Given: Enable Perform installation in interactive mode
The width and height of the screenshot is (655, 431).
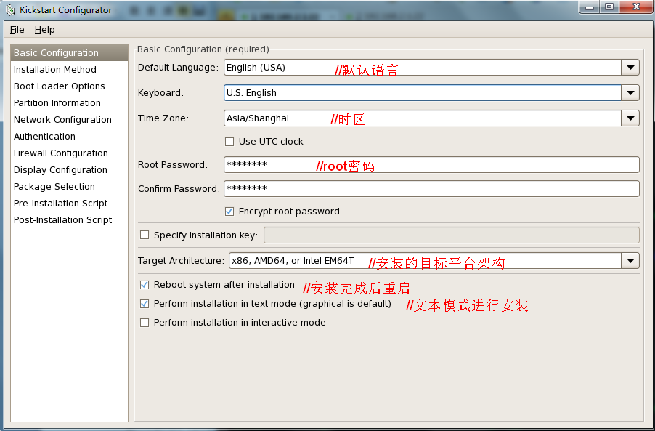Looking at the screenshot, I should coord(145,323).
